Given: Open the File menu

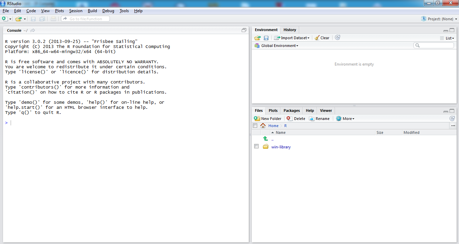Looking at the screenshot, I should 6,11.
